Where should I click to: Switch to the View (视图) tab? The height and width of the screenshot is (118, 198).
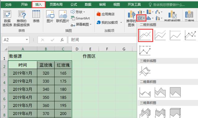coord(117,5)
